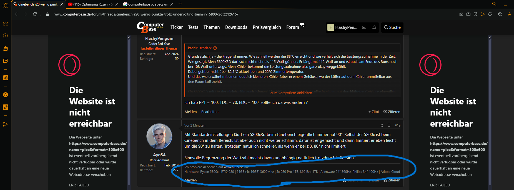
Task: Open ad blocker shield icon
Action: point(476,14)
